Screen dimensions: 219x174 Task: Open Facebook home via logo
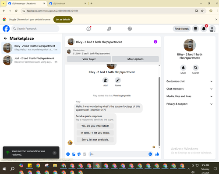tap(6, 29)
